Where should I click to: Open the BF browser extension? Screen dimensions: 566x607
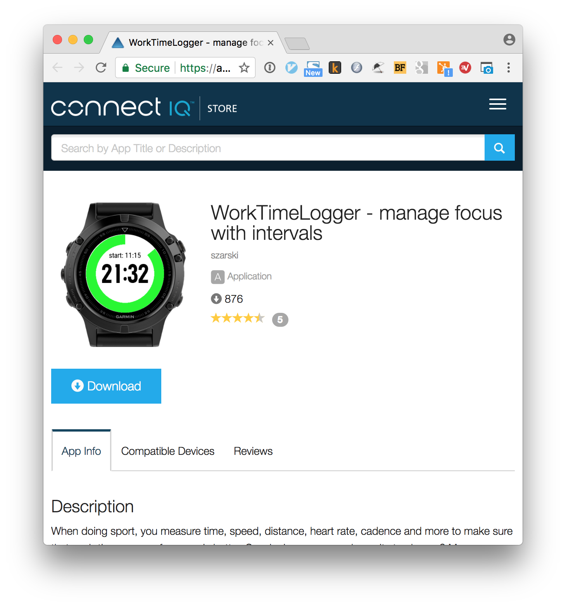tap(400, 68)
